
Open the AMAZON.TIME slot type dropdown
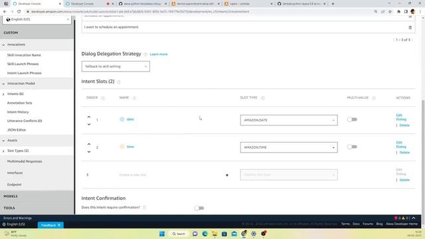pyautogui.click(x=289, y=147)
